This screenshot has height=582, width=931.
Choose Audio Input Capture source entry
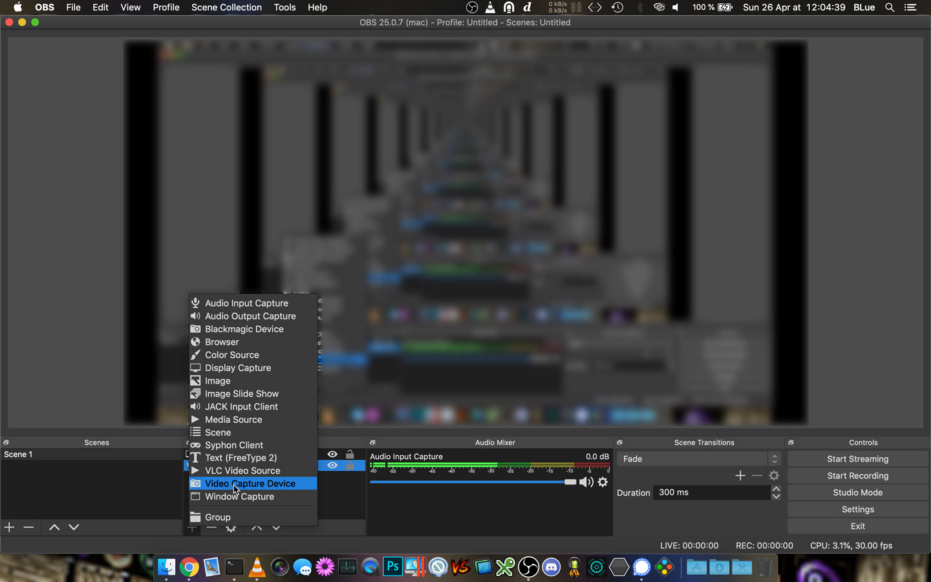pyautogui.click(x=253, y=303)
